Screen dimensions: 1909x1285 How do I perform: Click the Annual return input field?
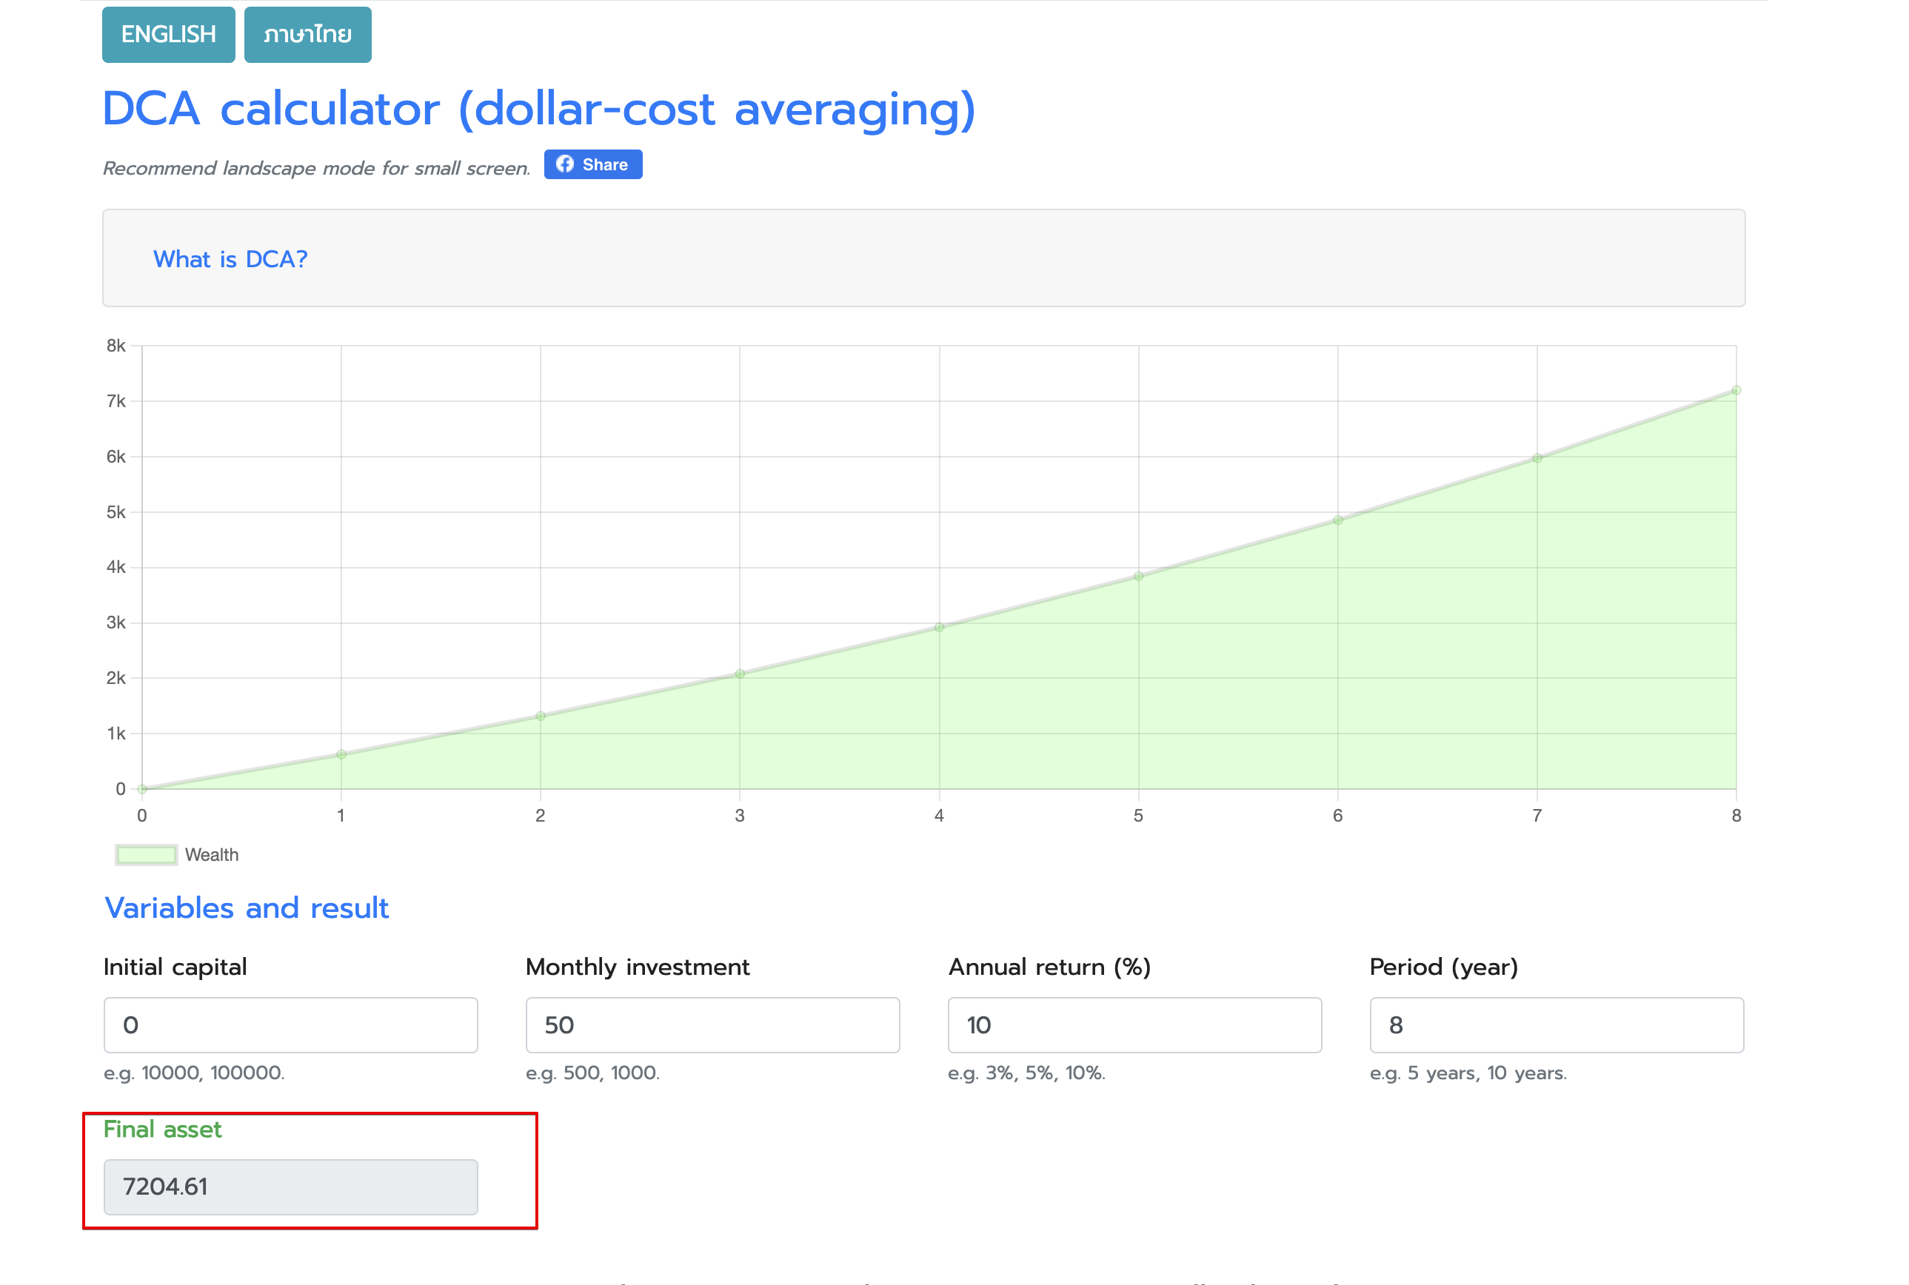coord(1134,1024)
